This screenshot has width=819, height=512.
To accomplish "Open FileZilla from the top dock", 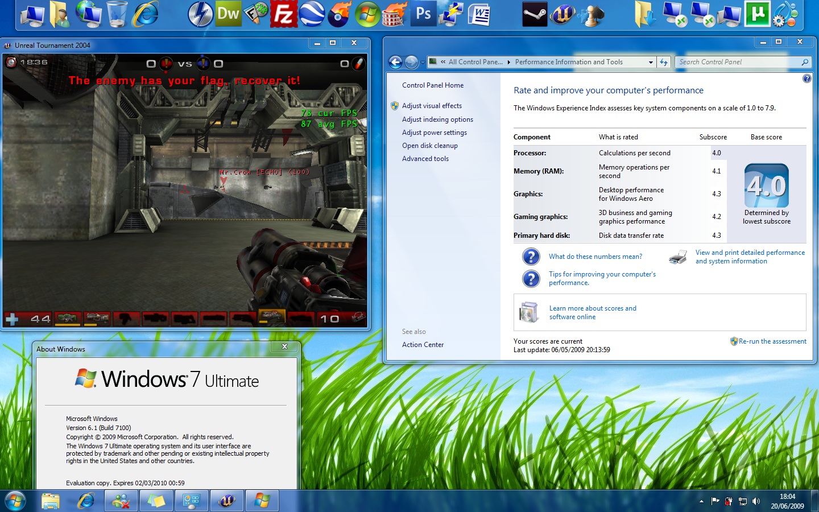I will pyautogui.click(x=283, y=14).
